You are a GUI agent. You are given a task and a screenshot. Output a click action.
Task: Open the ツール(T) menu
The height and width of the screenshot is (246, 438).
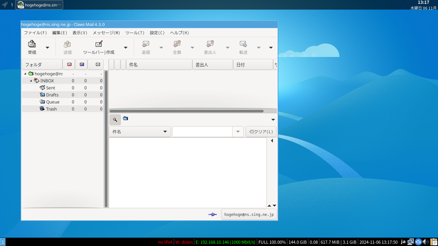pyautogui.click(x=135, y=33)
